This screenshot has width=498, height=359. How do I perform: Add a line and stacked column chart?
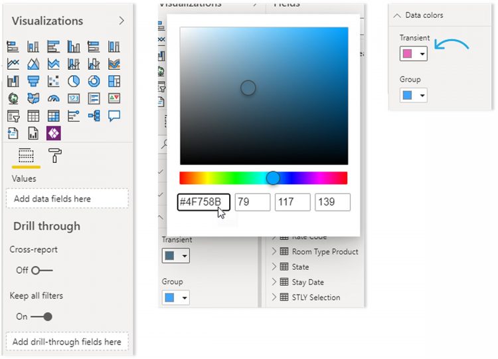coord(74,64)
